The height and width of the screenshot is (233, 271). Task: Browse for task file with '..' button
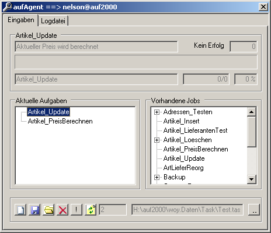[x=254, y=210]
